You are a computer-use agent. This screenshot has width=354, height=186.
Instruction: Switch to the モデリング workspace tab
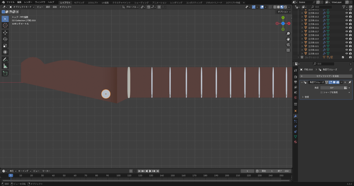[79, 2]
